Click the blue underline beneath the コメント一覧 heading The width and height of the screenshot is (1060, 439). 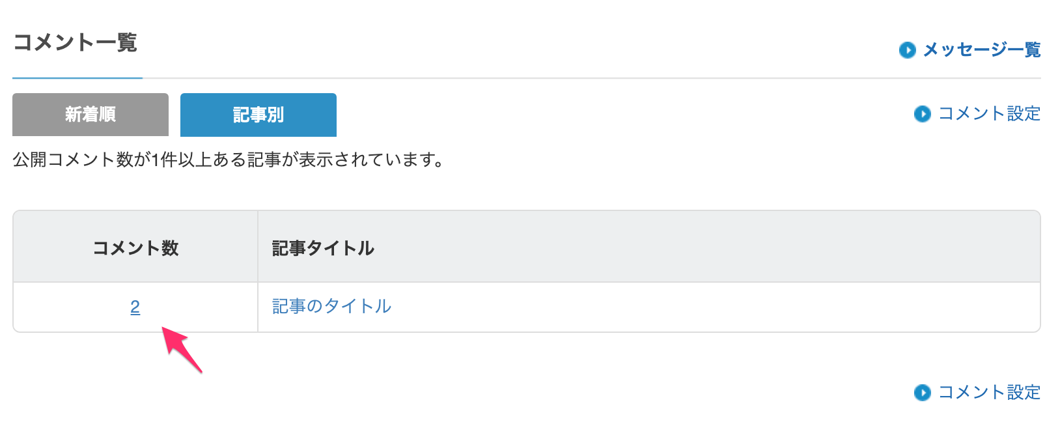pos(77,78)
